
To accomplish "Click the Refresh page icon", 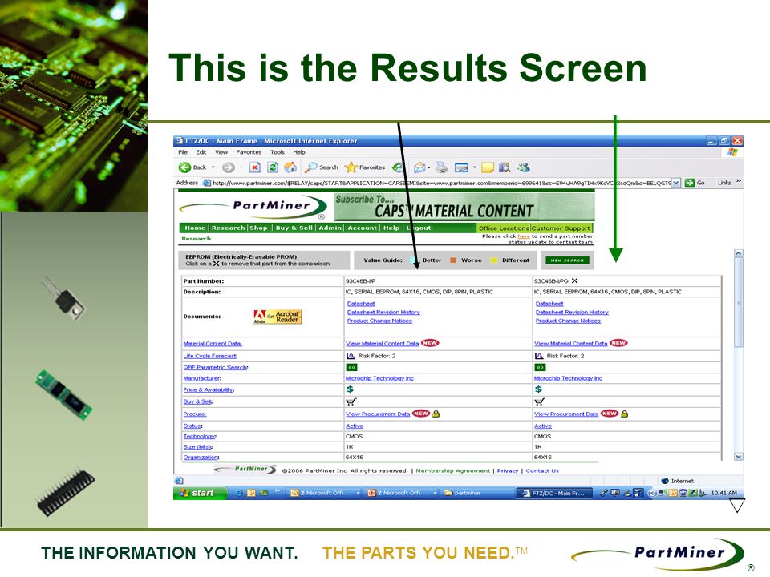I will 273,167.
